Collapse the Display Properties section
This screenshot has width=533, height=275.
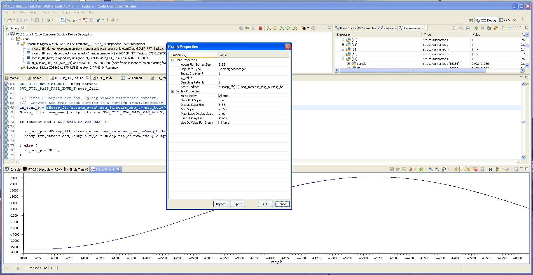172,91
